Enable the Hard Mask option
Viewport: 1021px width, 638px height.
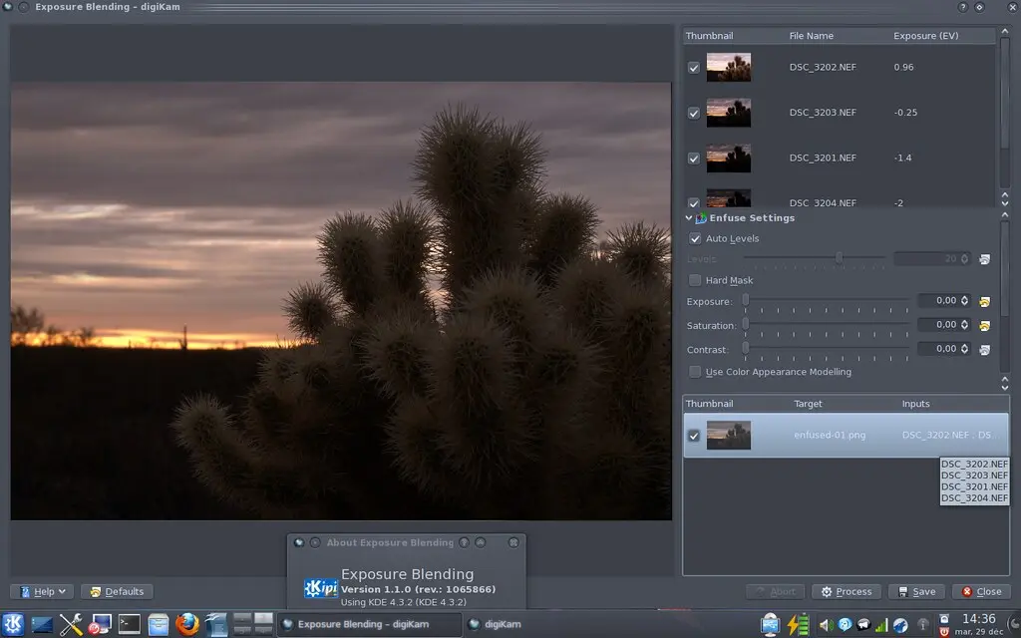pos(695,281)
